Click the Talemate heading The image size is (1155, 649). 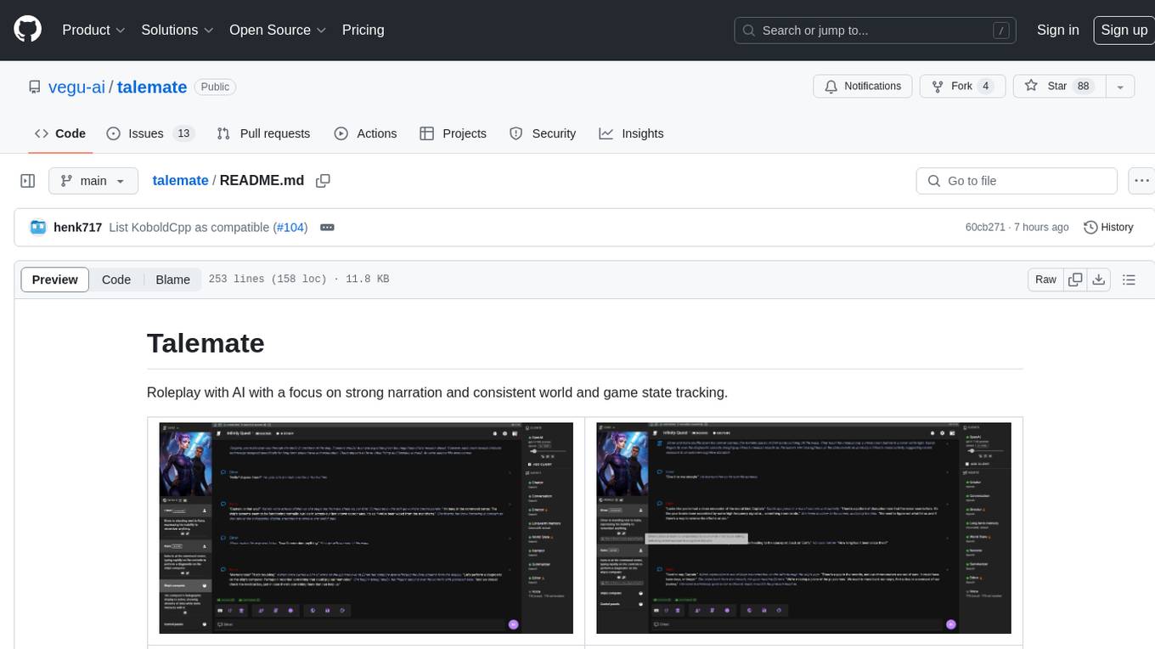click(206, 343)
